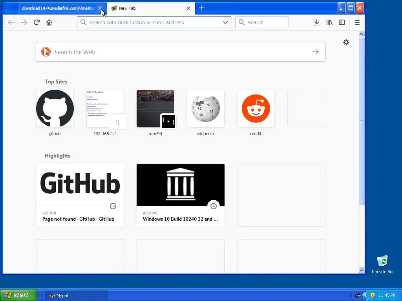Focus the toolbar Search box
This screenshot has width=402, height=301.
[262, 22]
